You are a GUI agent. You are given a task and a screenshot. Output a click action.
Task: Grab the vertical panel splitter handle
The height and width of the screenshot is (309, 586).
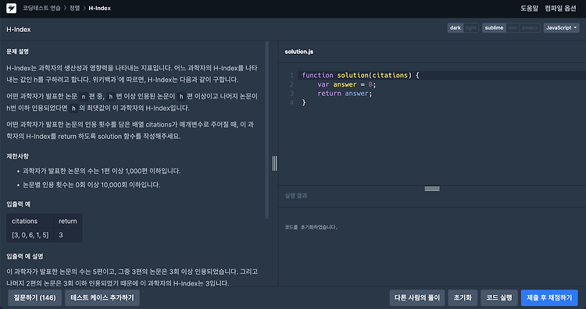(275, 163)
